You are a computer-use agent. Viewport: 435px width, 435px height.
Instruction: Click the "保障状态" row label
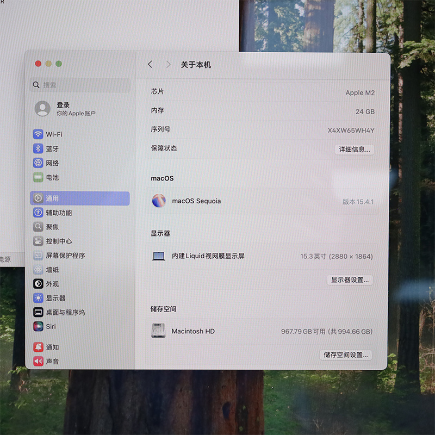point(164,148)
